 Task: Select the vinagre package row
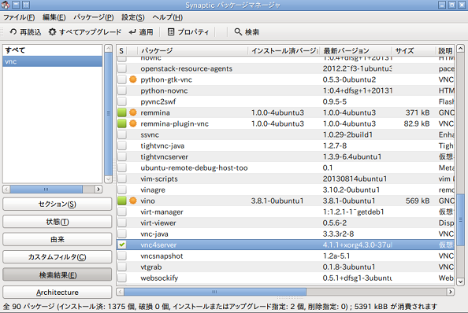coord(285,190)
